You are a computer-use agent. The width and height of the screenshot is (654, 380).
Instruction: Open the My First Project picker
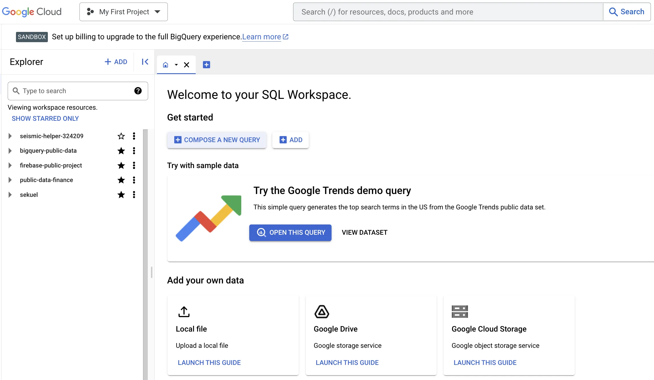(123, 12)
